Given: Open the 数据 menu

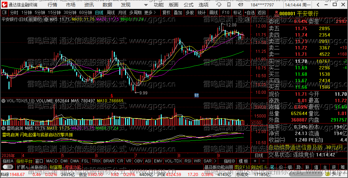Looking at the screenshot, I should (107, 5).
